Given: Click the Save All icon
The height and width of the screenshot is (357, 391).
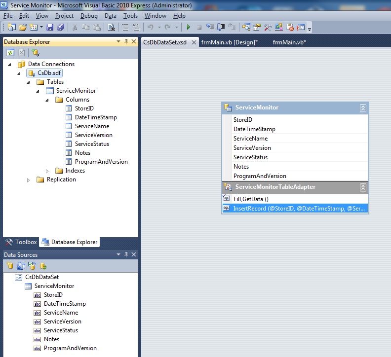Looking at the screenshot, I should [x=61, y=27].
